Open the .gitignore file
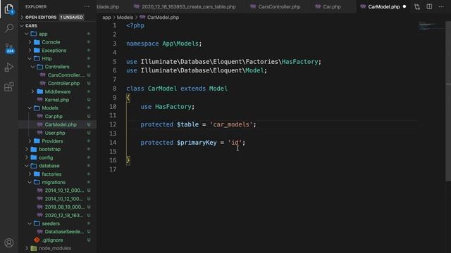The height and width of the screenshot is (253, 451). point(52,240)
